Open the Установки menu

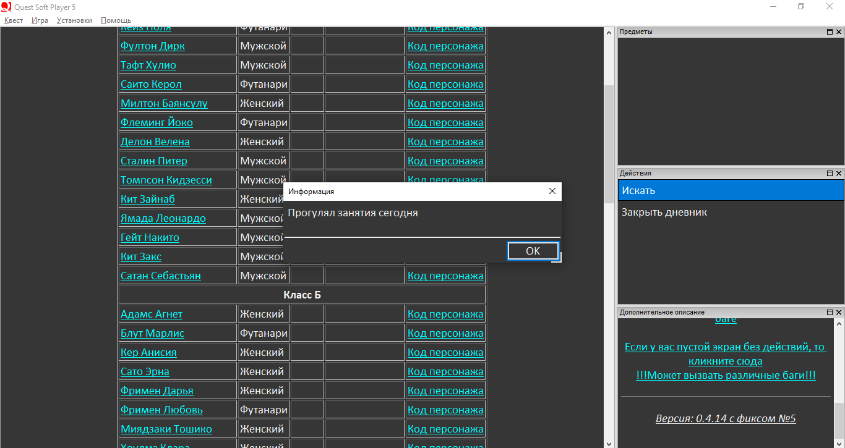74,20
